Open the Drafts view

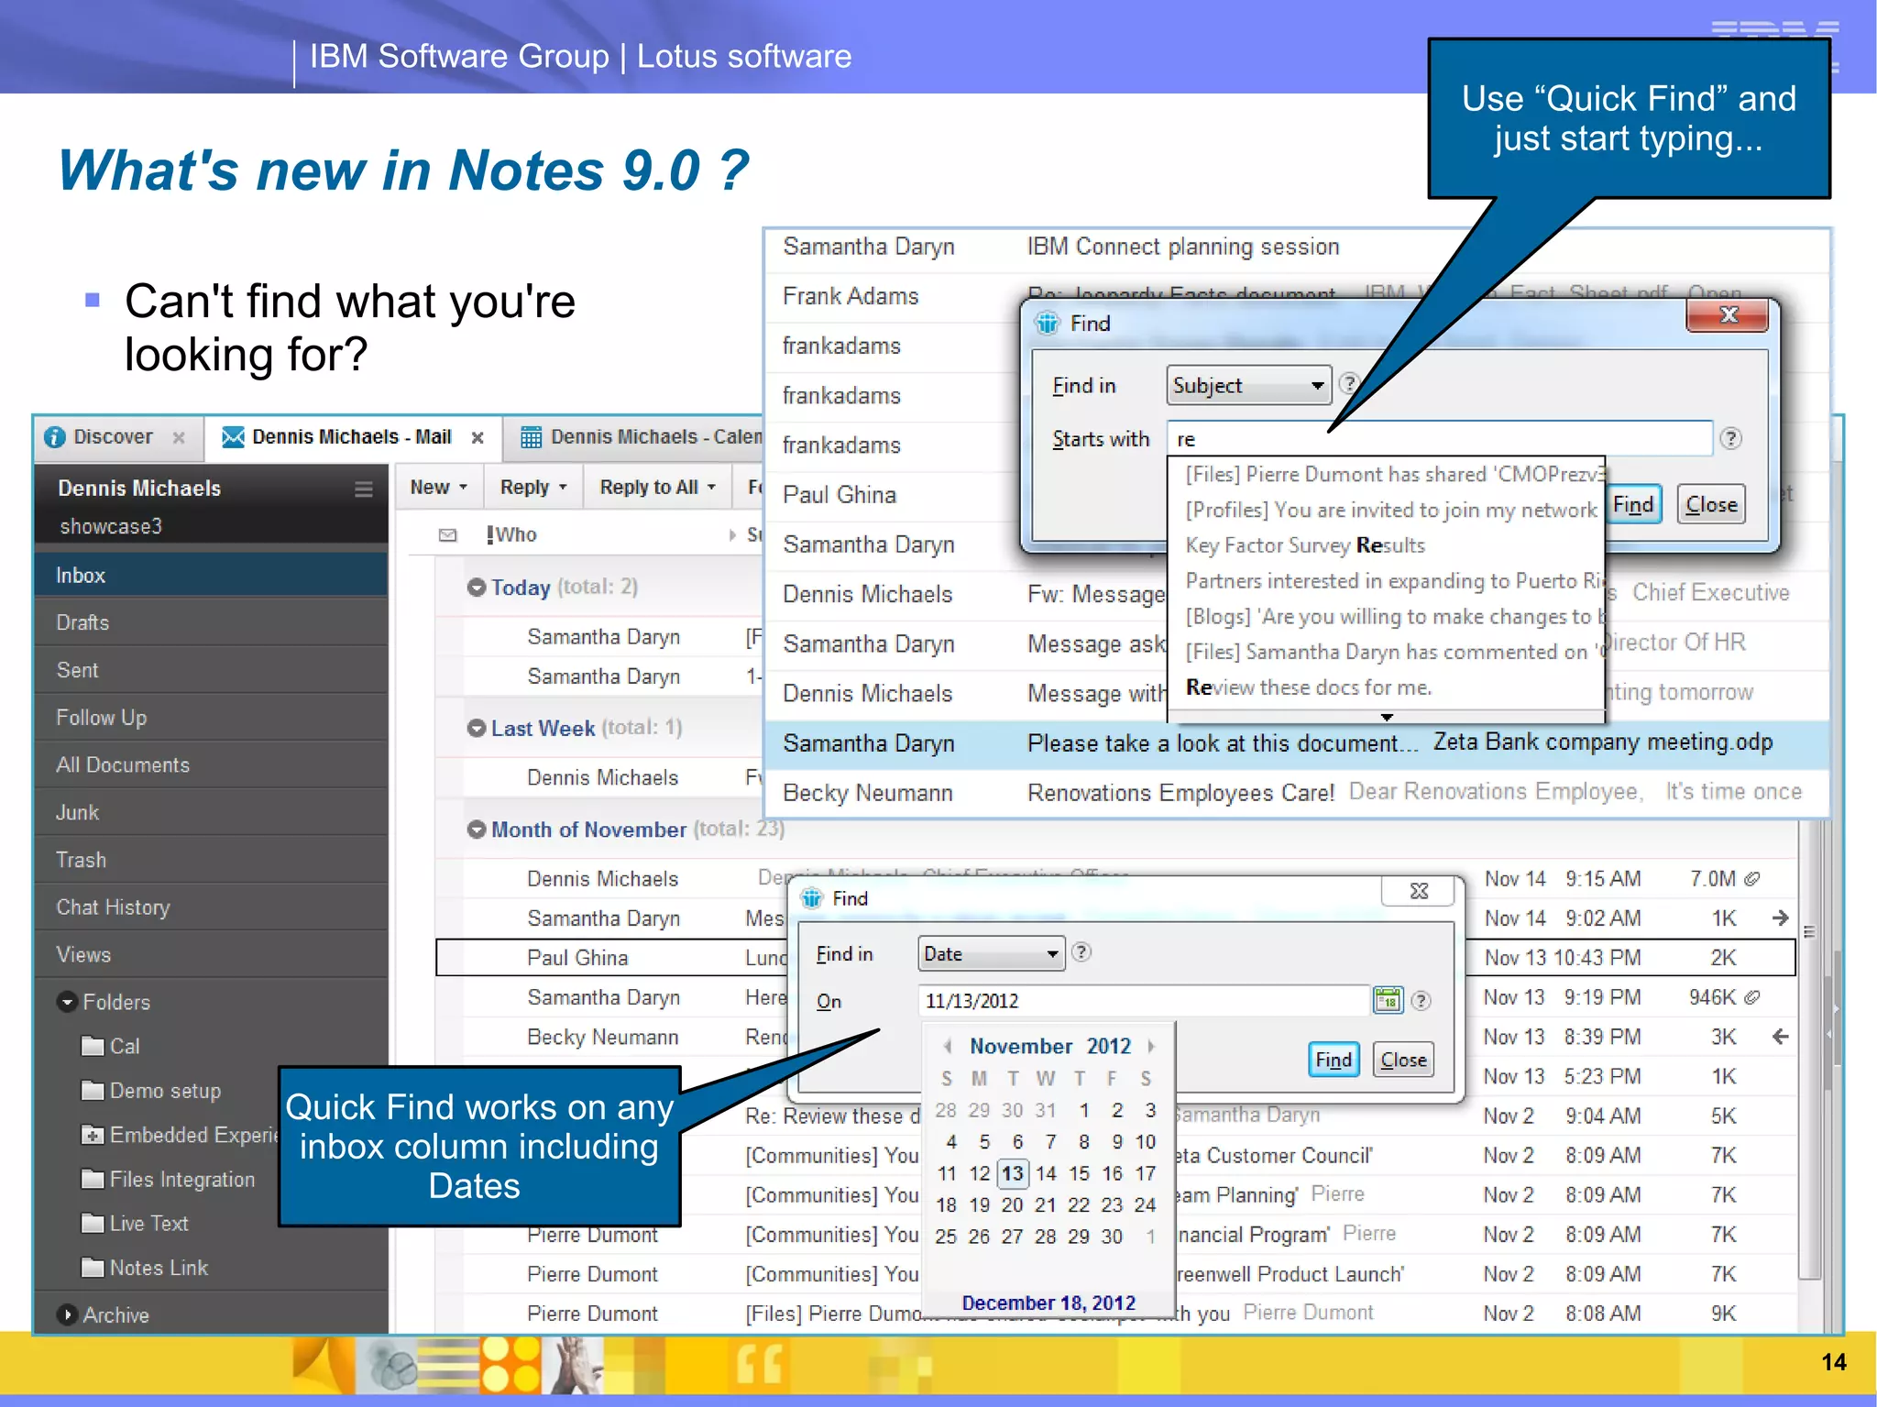(x=211, y=622)
